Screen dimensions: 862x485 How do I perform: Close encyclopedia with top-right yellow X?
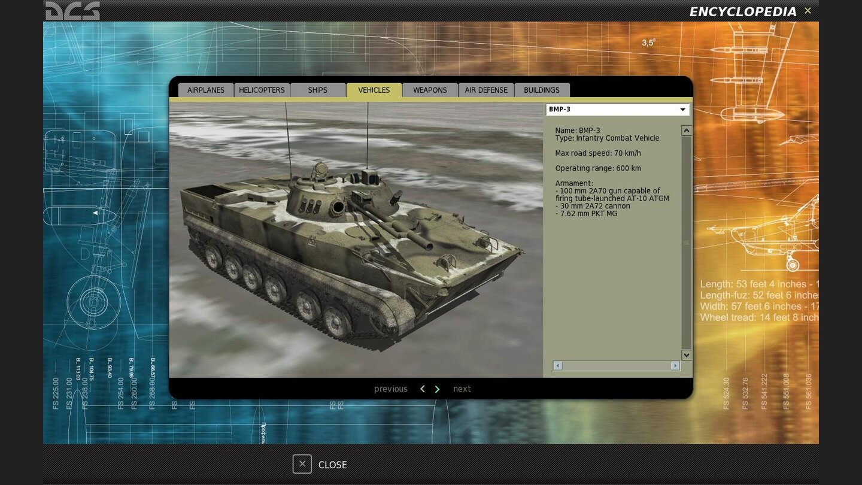tap(808, 11)
